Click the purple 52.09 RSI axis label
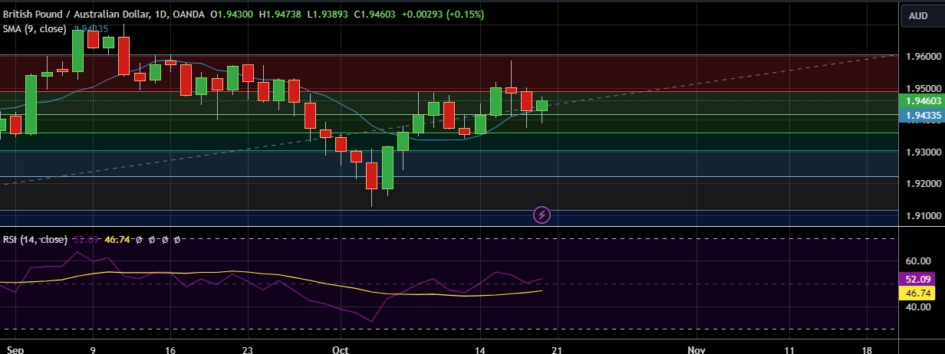The image size is (945, 354). point(917,280)
